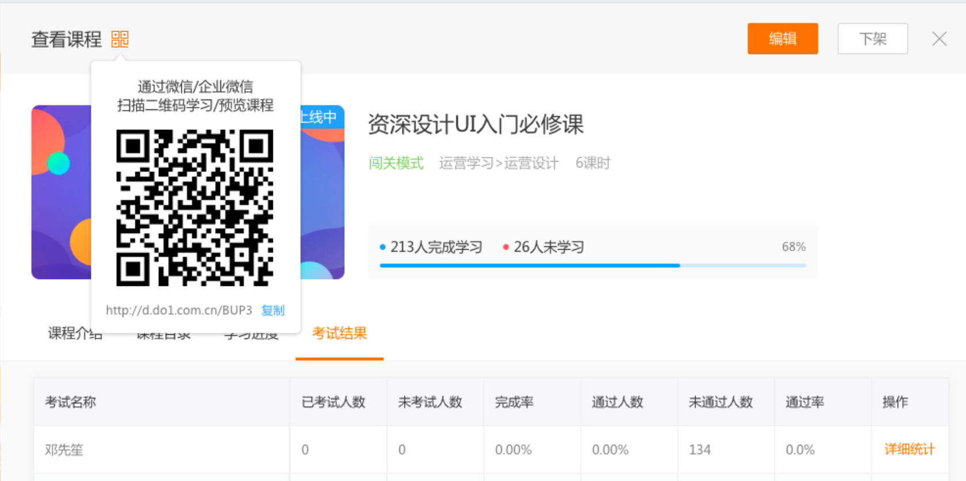Select the URL text http://d.do1.com.cn/BUP3

(x=179, y=311)
